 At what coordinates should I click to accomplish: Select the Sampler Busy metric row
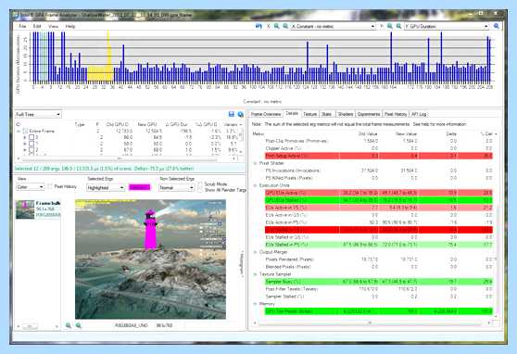[x=379, y=282]
